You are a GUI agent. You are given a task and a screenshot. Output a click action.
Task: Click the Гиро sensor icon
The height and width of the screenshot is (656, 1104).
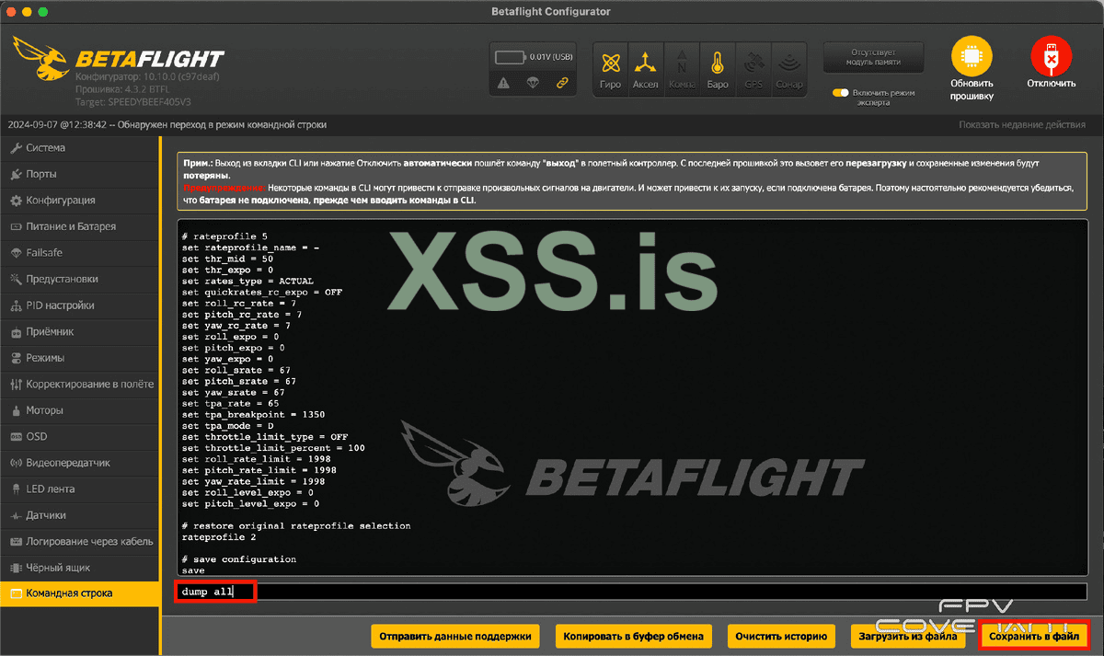tap(611, 69)
